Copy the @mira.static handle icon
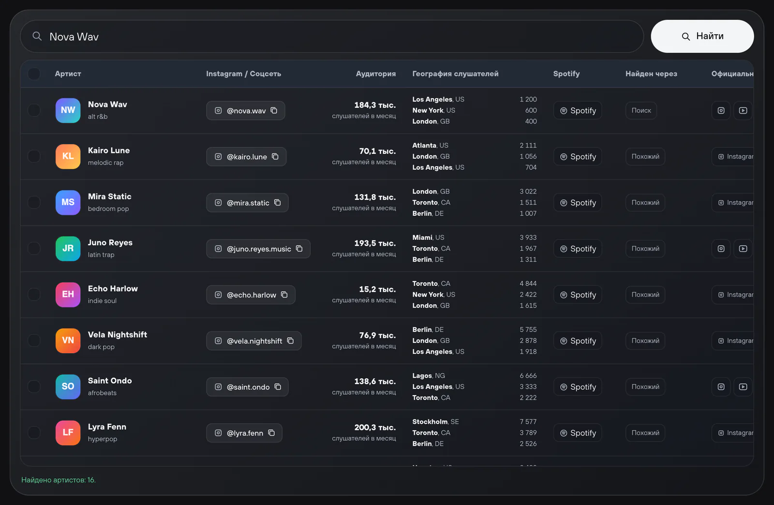The height and width of the screenshot is (505, 774). tap(278, 203)
